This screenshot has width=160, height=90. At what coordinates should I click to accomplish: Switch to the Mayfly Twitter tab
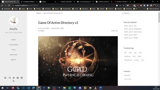coord(29,2)
